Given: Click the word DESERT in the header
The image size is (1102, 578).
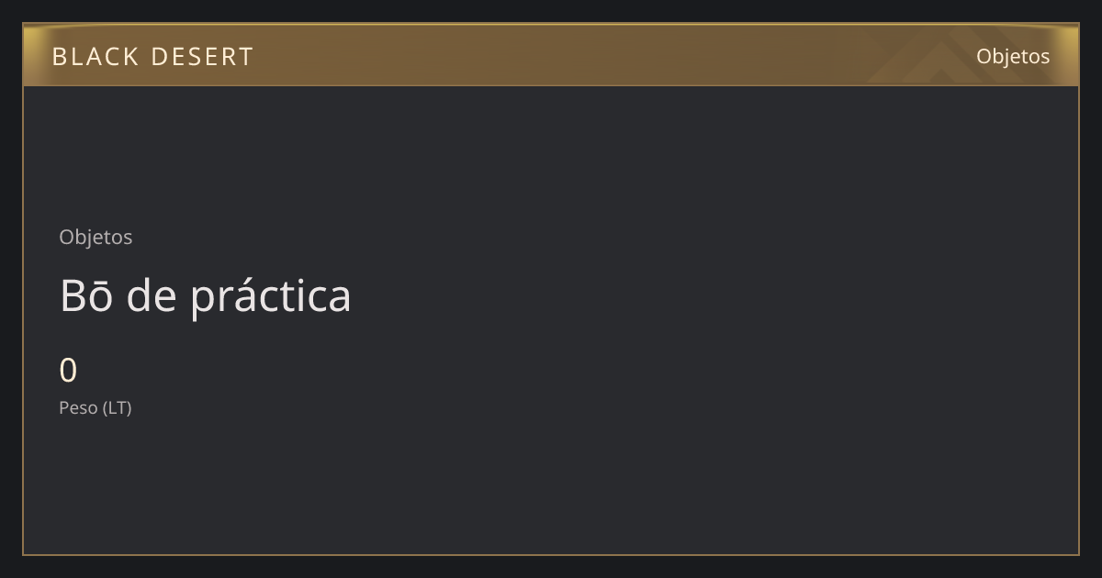Looking at the screenshot, I should pyautogui.click(x=202, y=57).
